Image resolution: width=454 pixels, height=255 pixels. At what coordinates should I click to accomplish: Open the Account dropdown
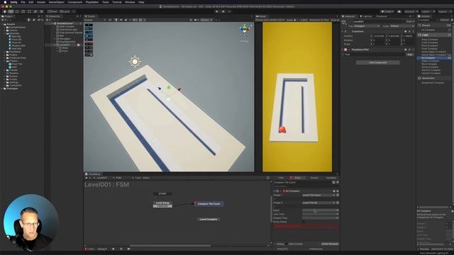click(x=411, y=11)
